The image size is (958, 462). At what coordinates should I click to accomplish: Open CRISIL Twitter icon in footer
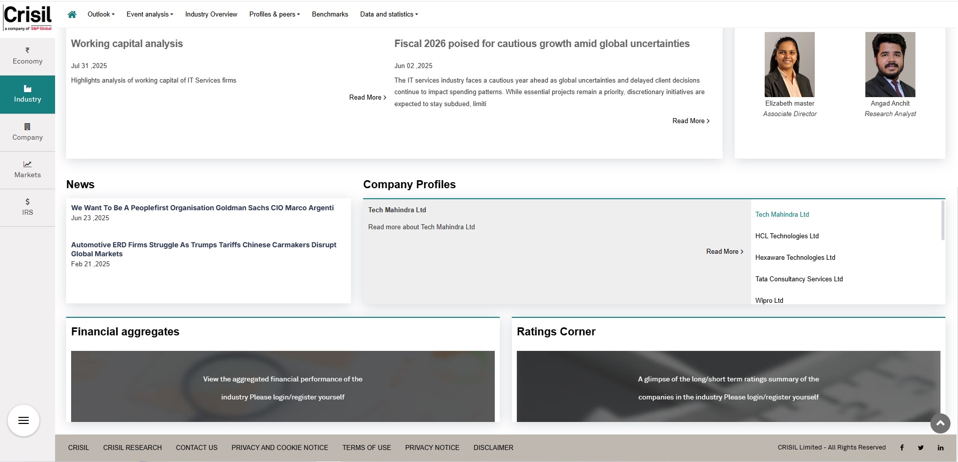click(x=920, y=447)
